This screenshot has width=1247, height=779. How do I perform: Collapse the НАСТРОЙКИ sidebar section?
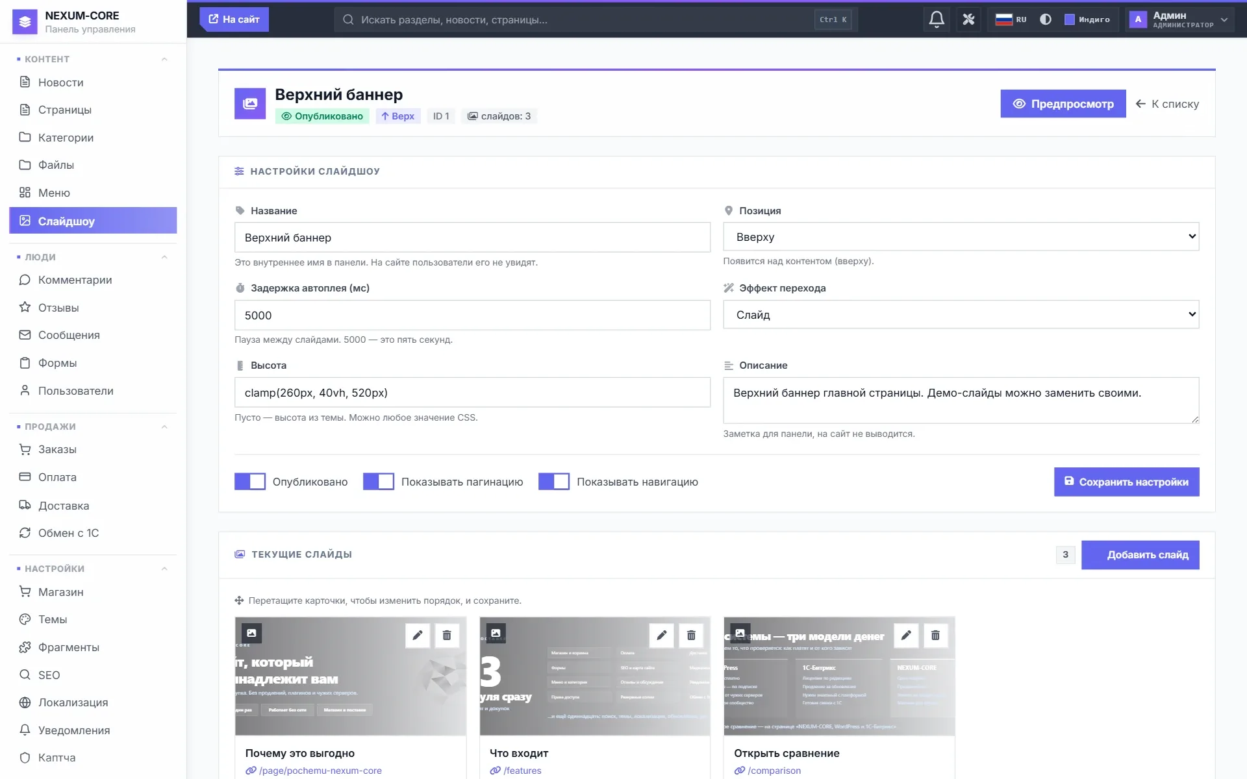click(164, 569)
